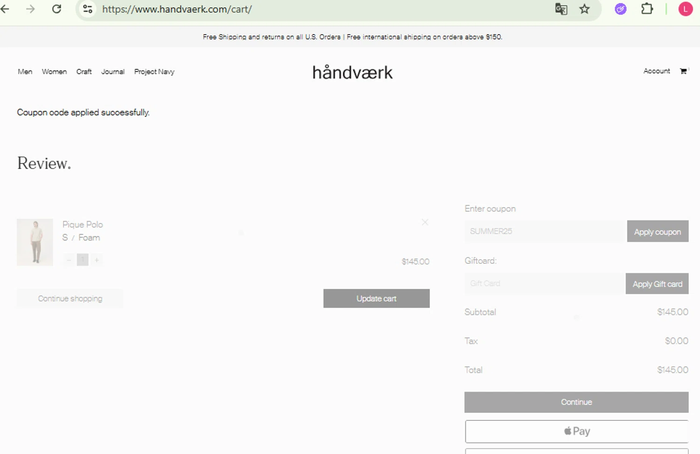The height and width of the screenshot is (454, 700).
Task: Open the Craft menu
Action: coord(84,71)
